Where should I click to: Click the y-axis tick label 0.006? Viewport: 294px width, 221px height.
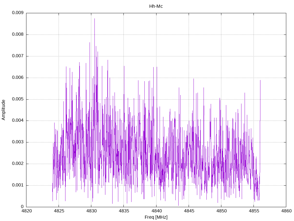pyautogui.click(x=18, y=78)
